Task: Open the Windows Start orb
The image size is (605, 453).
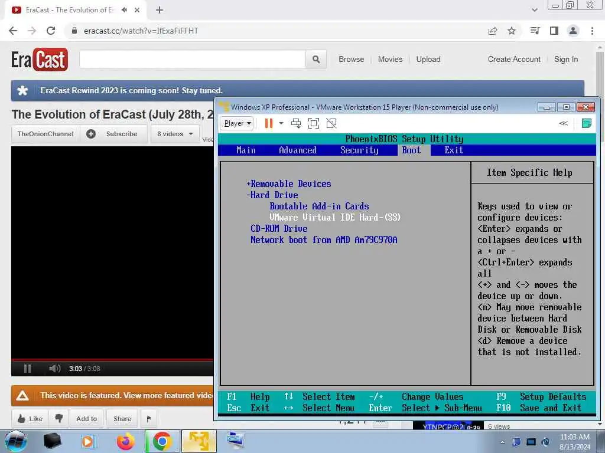Action: click(x=15, y=441)
